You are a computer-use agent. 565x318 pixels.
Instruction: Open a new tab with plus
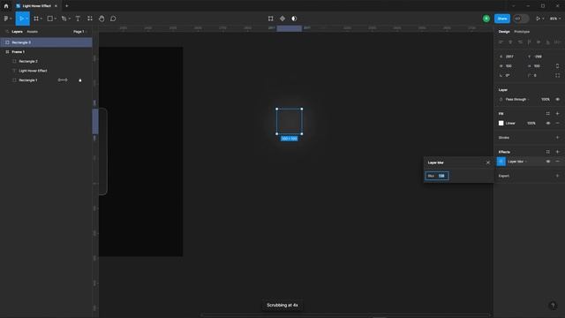pos(67,6)
